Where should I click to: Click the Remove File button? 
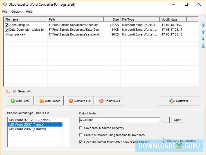click(79, 101)
